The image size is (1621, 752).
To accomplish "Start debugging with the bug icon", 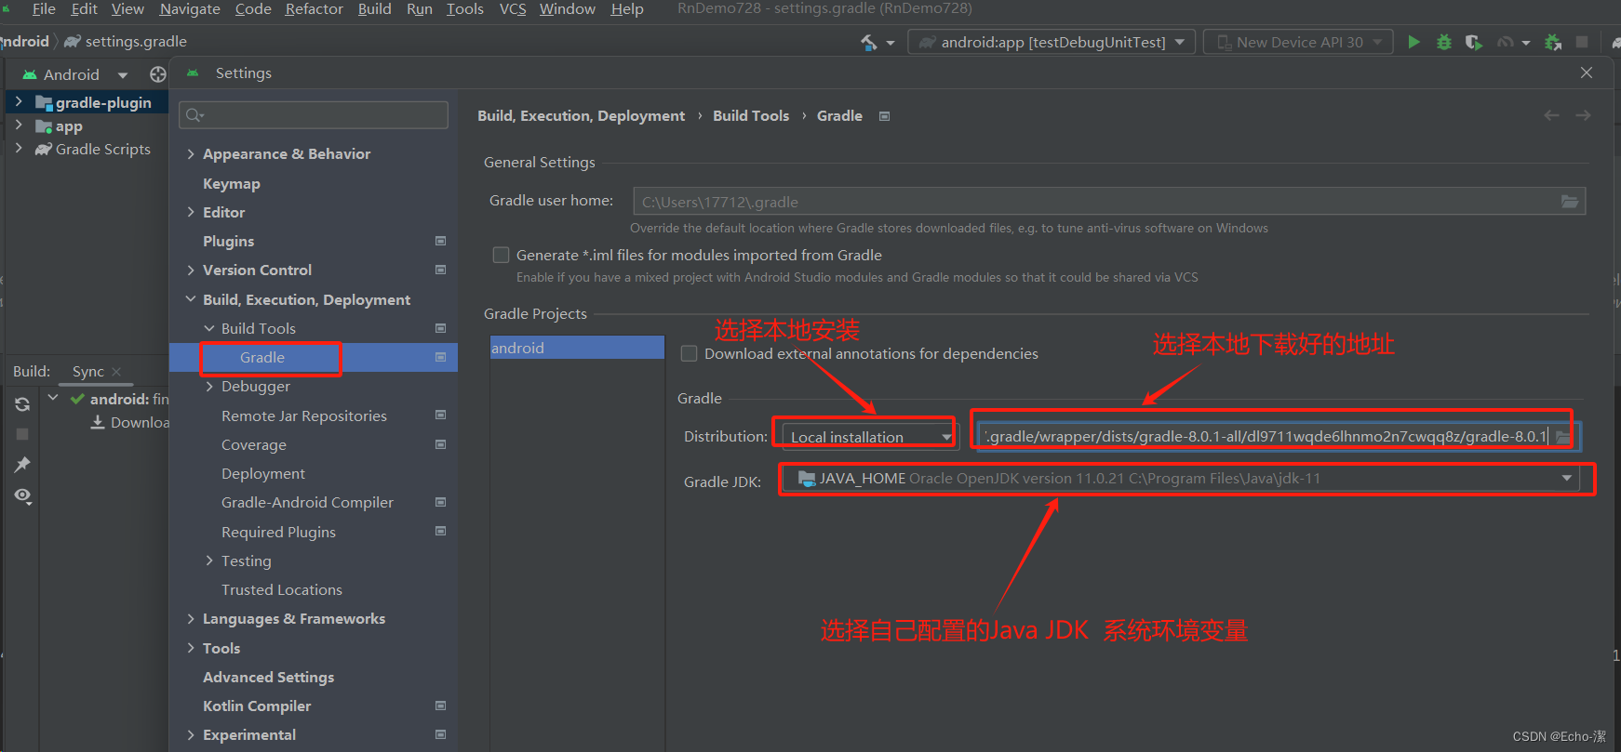I will point(1443,42).
